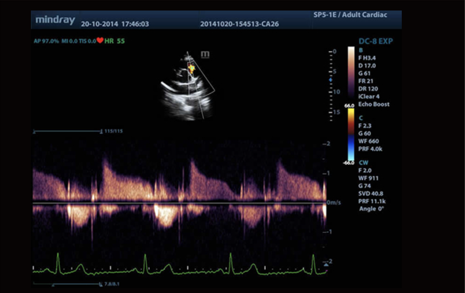Click the DC-8 EXP system label
The height and width of the screenshot is (293, 465).
click(x=376, y=41)
